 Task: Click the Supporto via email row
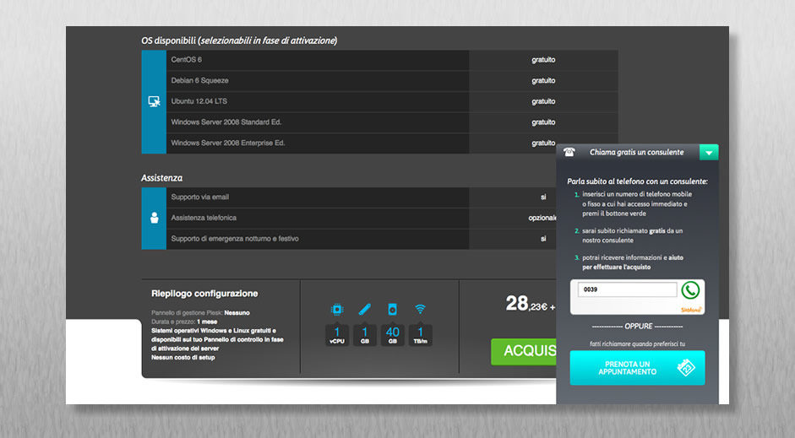(x=318, y=197)
